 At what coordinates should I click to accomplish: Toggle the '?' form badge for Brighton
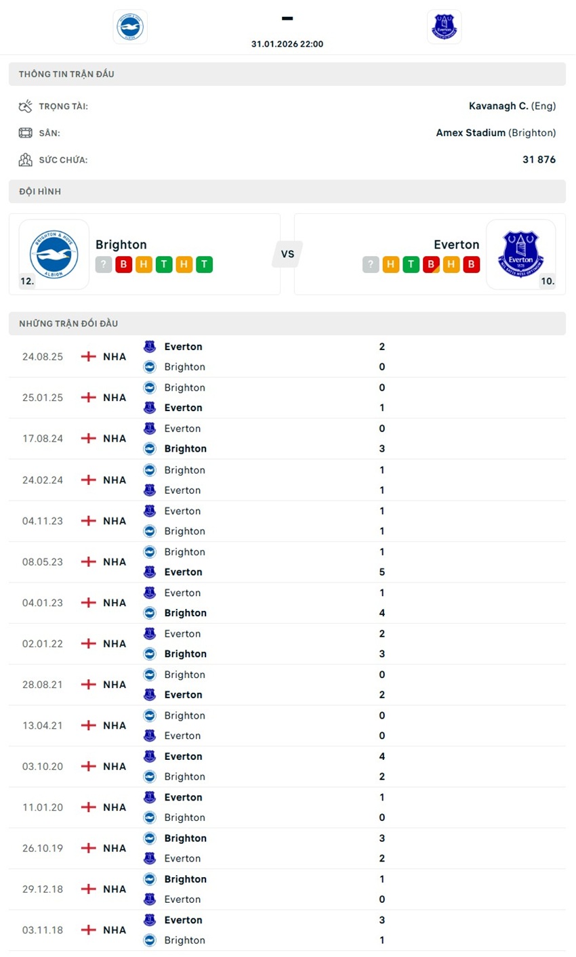pyautogui.click(x=103, y=265)
